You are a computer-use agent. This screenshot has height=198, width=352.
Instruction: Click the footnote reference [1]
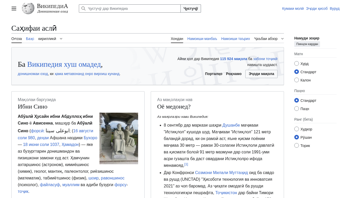pos(186,164)
